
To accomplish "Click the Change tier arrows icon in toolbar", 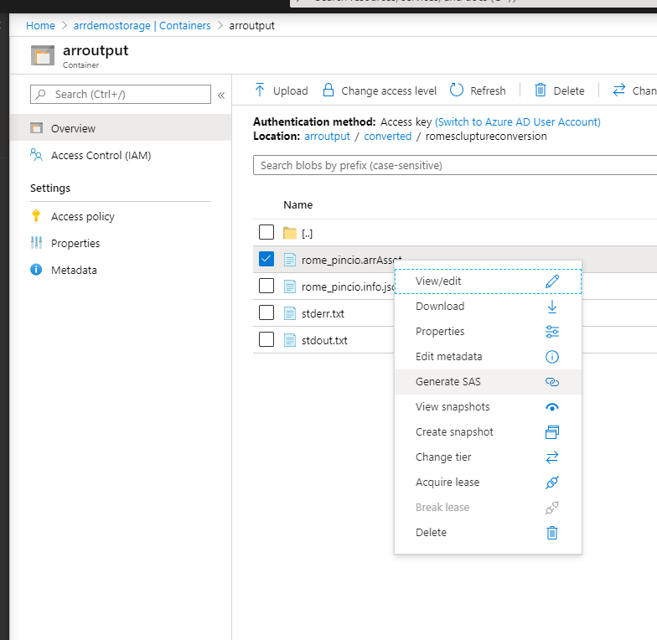I will 619,90.
